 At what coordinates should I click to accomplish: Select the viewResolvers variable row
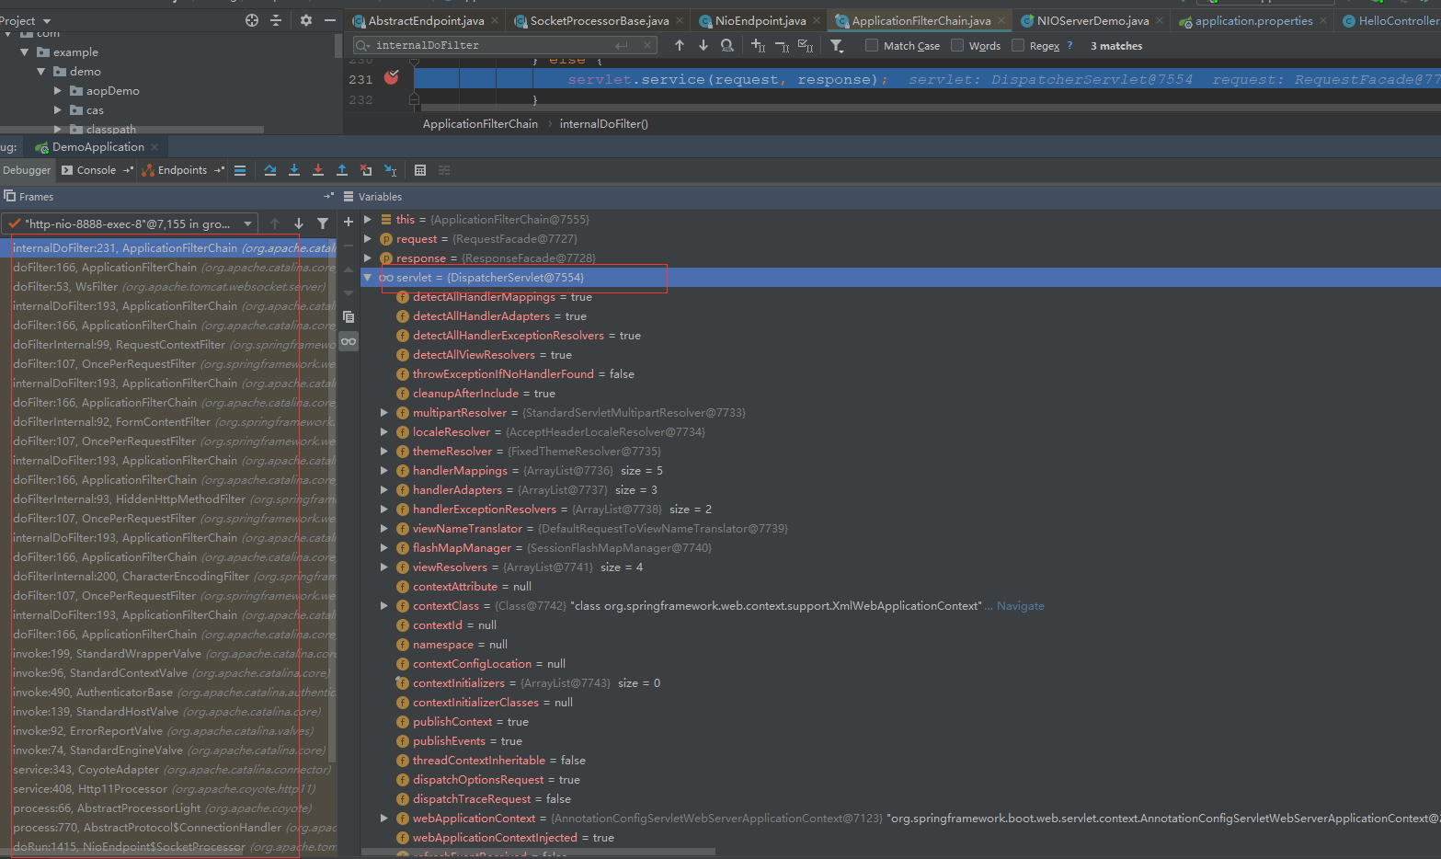coord(901,567)
